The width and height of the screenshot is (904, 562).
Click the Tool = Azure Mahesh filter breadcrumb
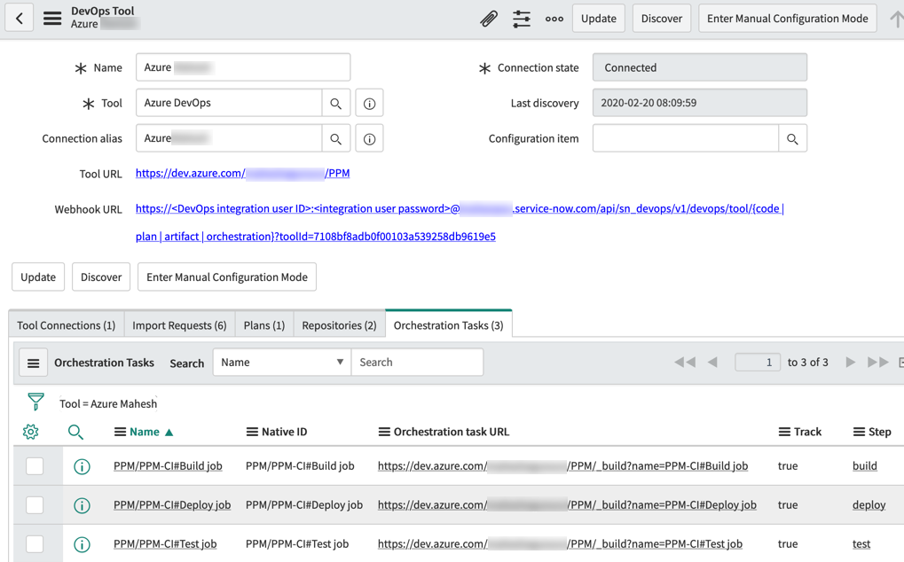108,403
